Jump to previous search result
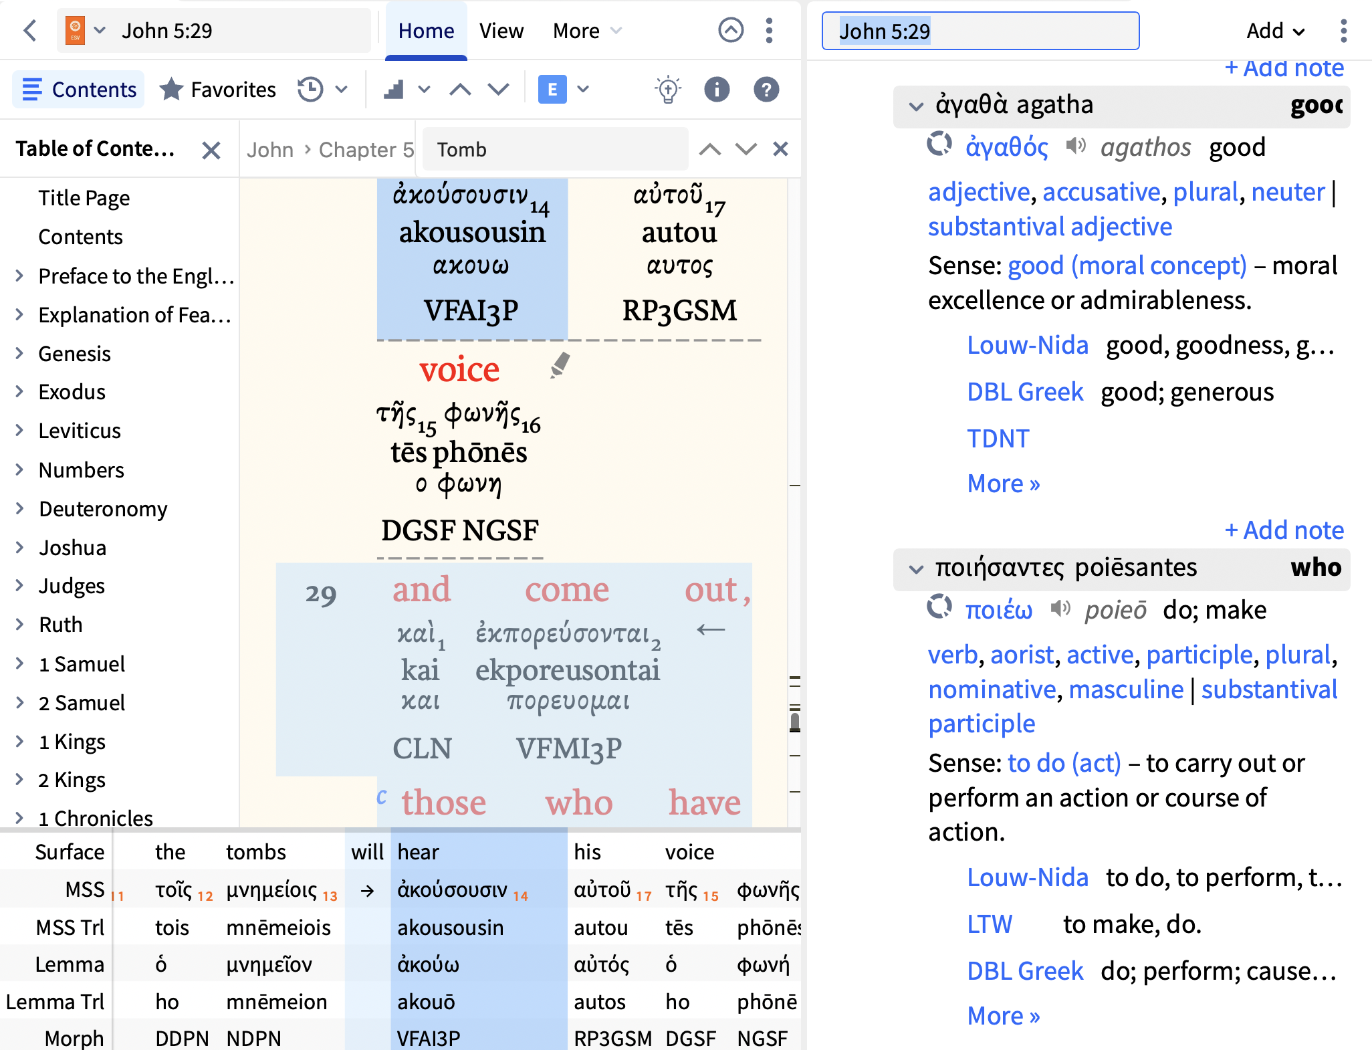The height and width of the screenshot is (1050, 1372). [710, 149]
